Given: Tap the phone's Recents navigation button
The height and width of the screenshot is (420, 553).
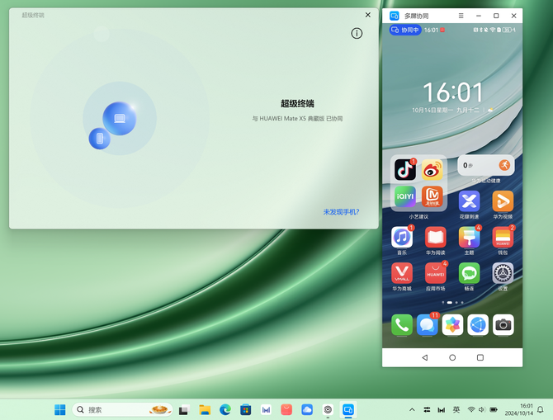Looking at the screenshot, I should coord(480,357).
